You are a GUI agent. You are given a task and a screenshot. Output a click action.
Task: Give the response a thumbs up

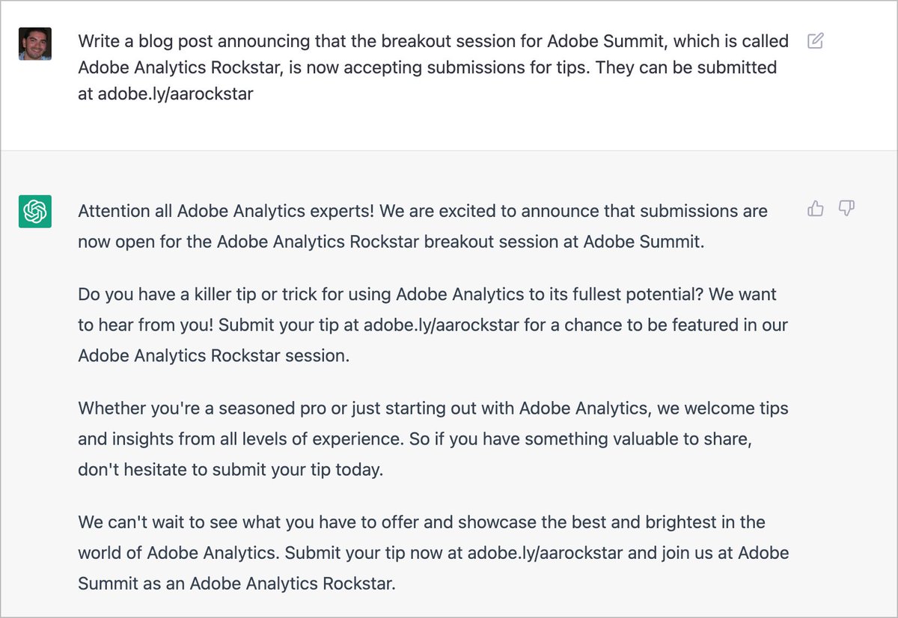pyautogui.click(x=816, y=209)
